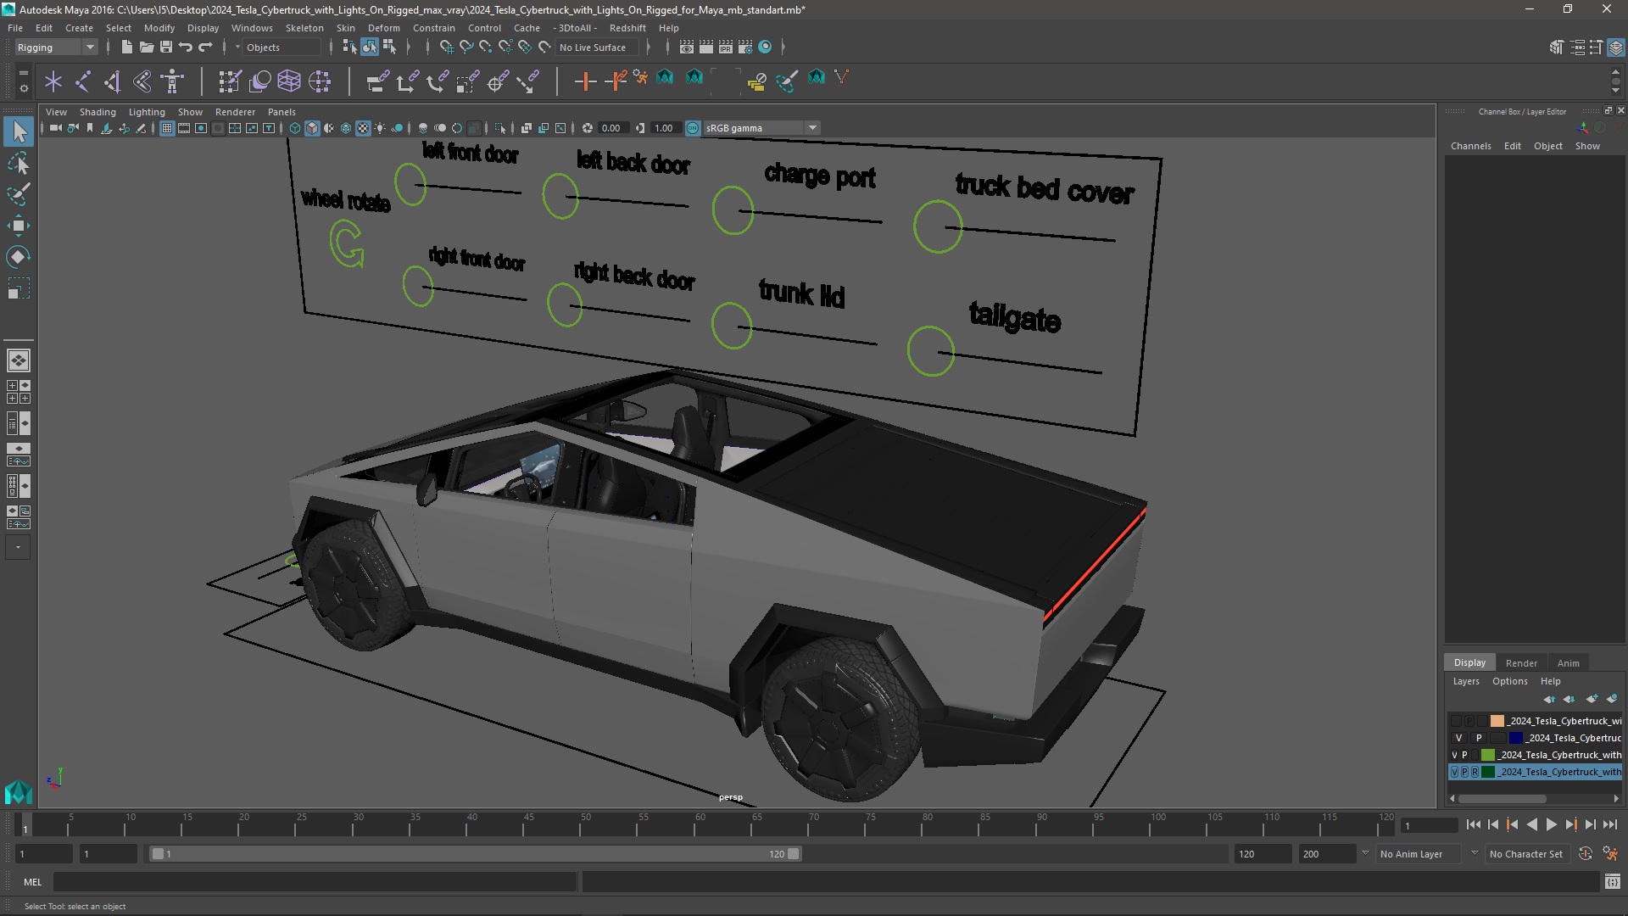Choose the Move tool in toolbox
The height and width of the screenshot is (916, 1628).
pos(19,226)
